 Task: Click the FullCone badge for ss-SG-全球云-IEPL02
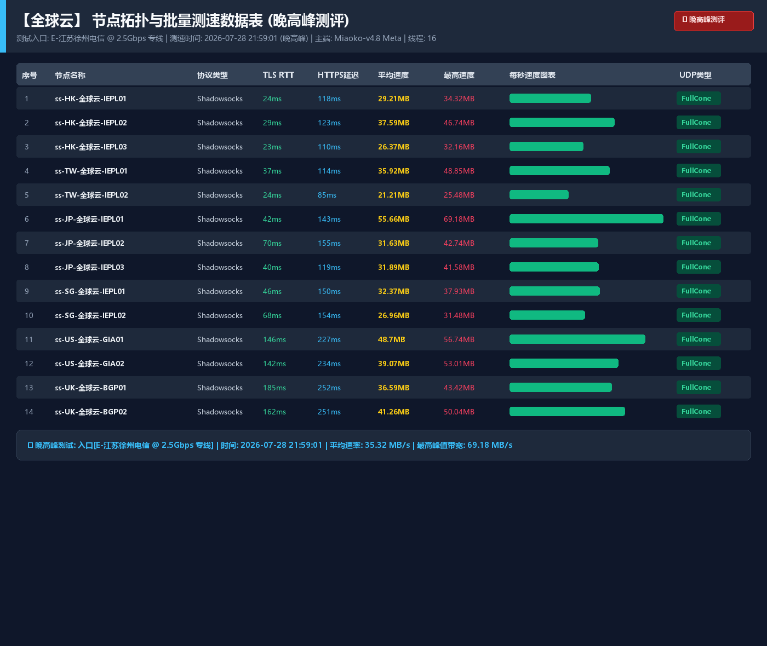click(x=699, y=315)
